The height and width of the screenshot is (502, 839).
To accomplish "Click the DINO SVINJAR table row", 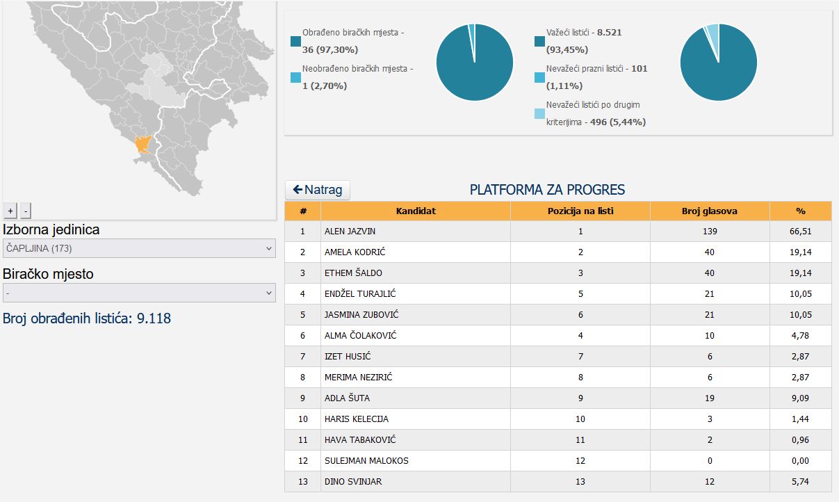I will [558, 482].
